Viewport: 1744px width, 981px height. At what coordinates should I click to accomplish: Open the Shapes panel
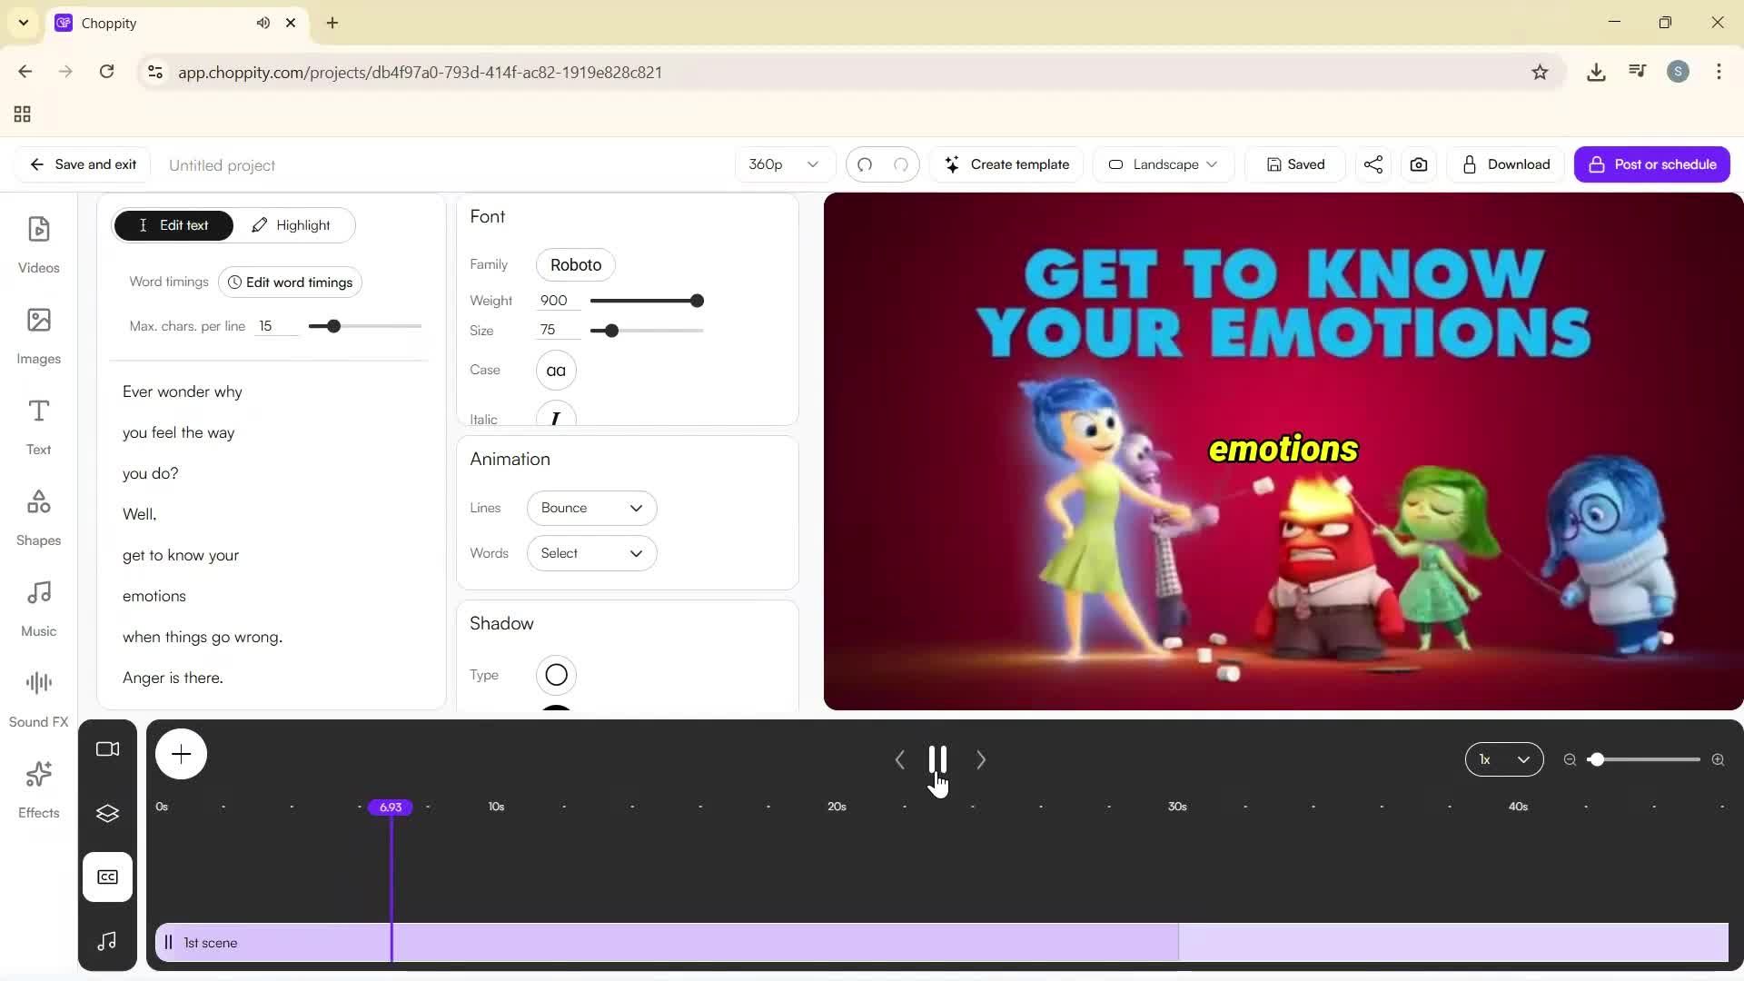point(38,516)
